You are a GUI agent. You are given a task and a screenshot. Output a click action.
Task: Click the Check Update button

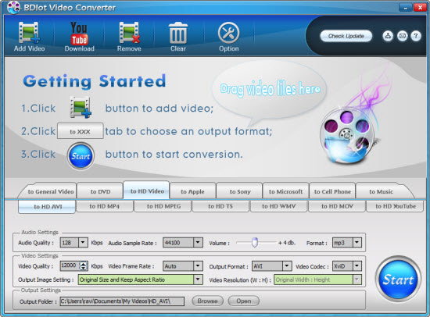click(x=346, y=36)
